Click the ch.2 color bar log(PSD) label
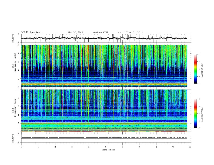The height and width of the screenshot is (165, 214). (x=202, y=115)
